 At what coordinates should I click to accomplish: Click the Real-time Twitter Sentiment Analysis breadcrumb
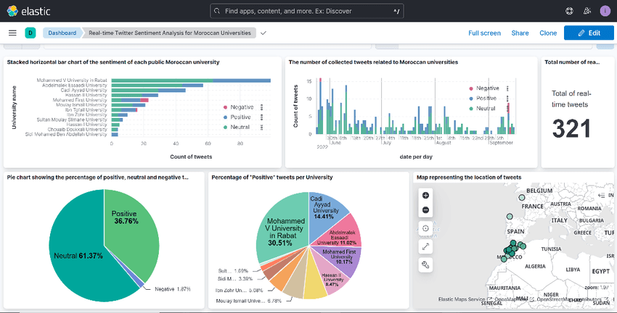170,33
